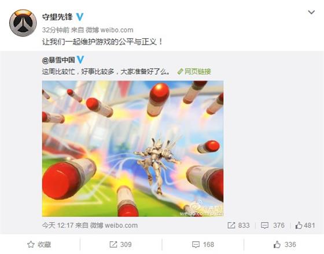Enlarge the rockets artwork thumbnail

[x=132, y=148]
